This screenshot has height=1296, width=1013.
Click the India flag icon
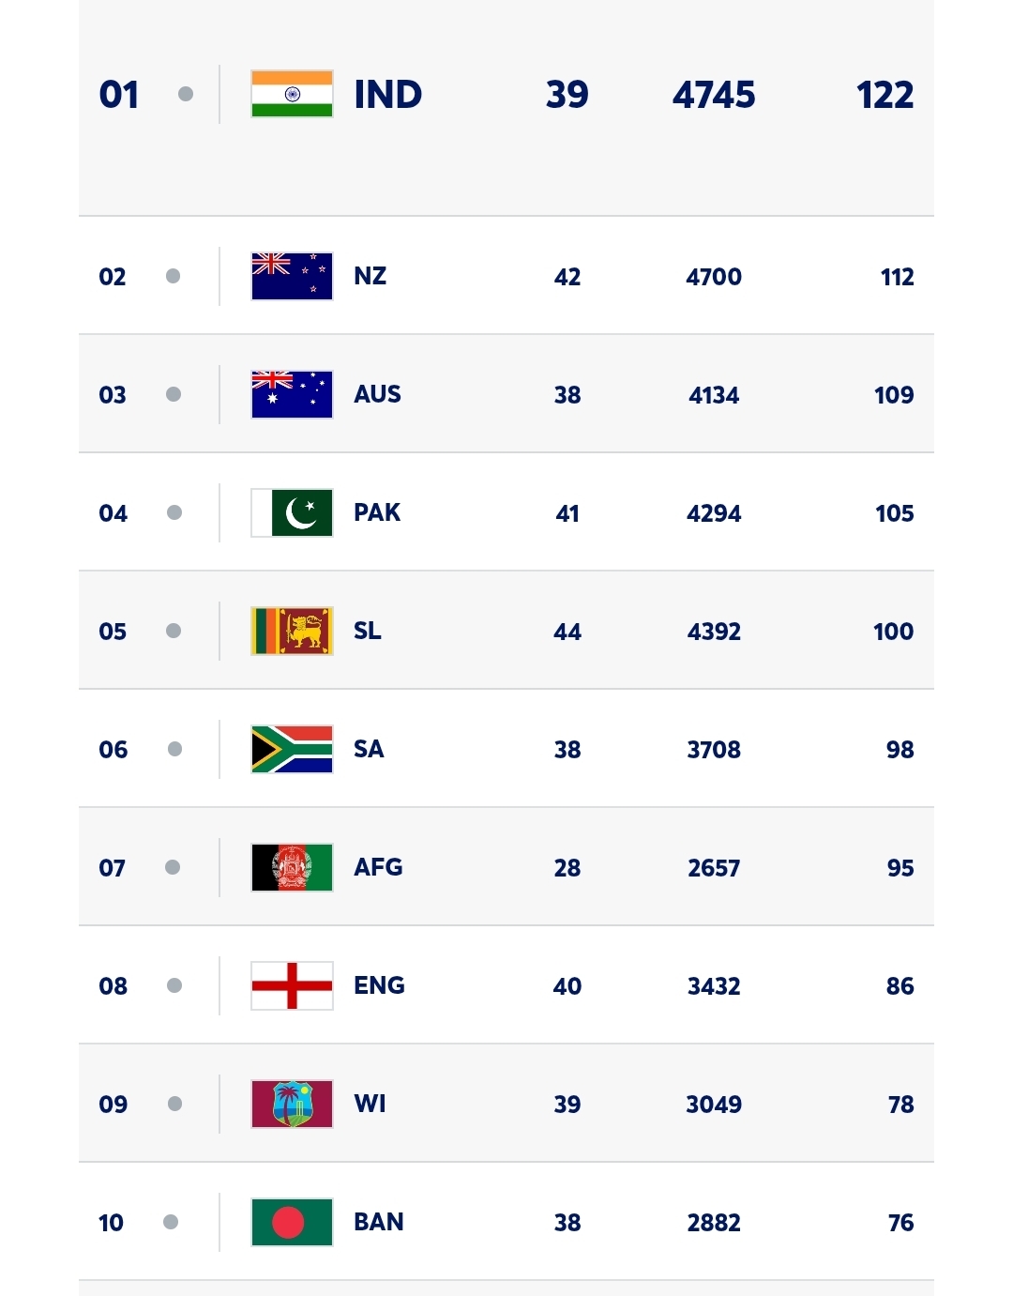tap(292, 94)
